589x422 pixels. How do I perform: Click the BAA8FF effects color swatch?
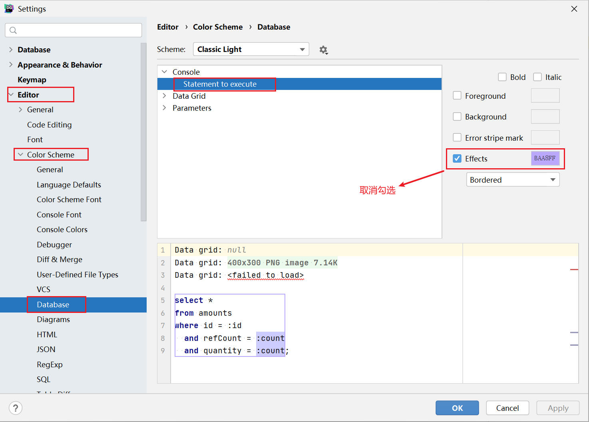(x=545, y=159)
